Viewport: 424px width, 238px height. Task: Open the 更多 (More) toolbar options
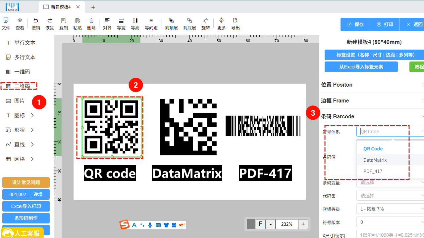(x=222, y=24)
